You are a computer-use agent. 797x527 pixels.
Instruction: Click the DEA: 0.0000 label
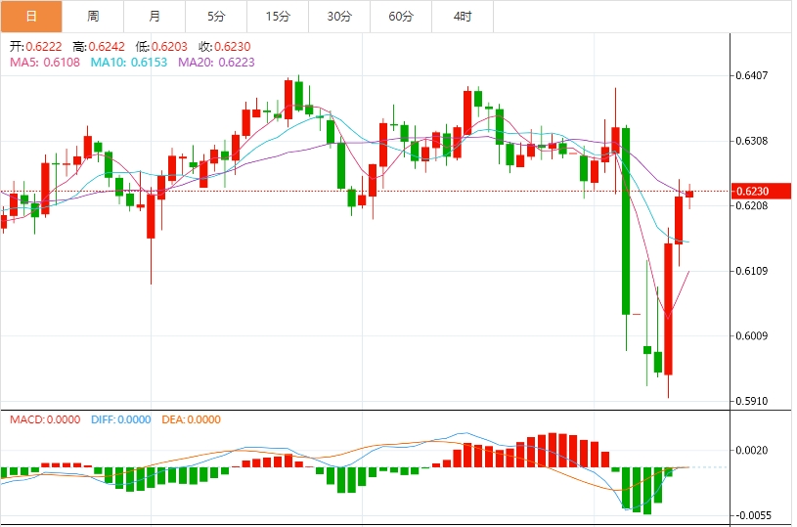pos(191,419)
